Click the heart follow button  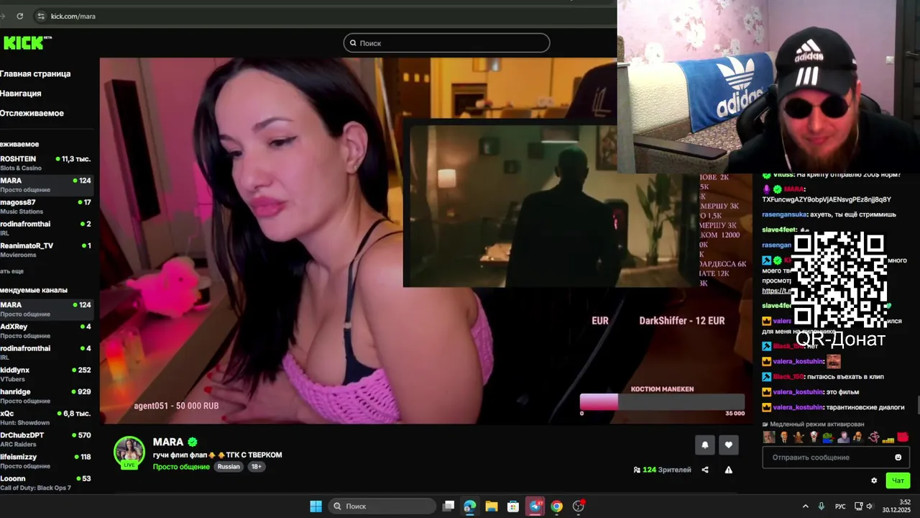(x=728, y=445)
